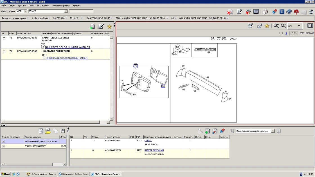Toggle the full screen view icon
Image resolution: width=315 pixels, height=177 pixels.
[x=256, y=12]
